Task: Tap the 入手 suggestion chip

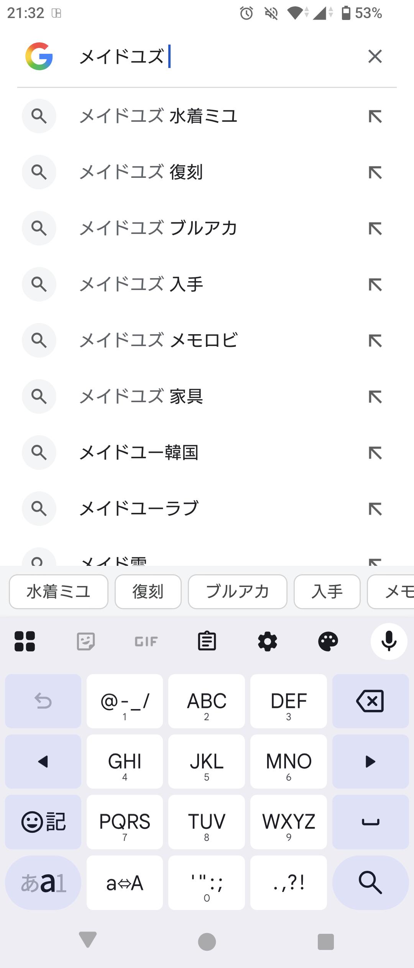Action: (x=327, y=592)
